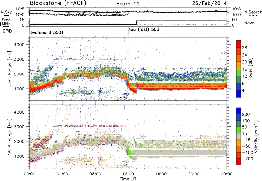Click the "Nave" legend label
Screen dimensions: 262x181
[x=249, y=23]
